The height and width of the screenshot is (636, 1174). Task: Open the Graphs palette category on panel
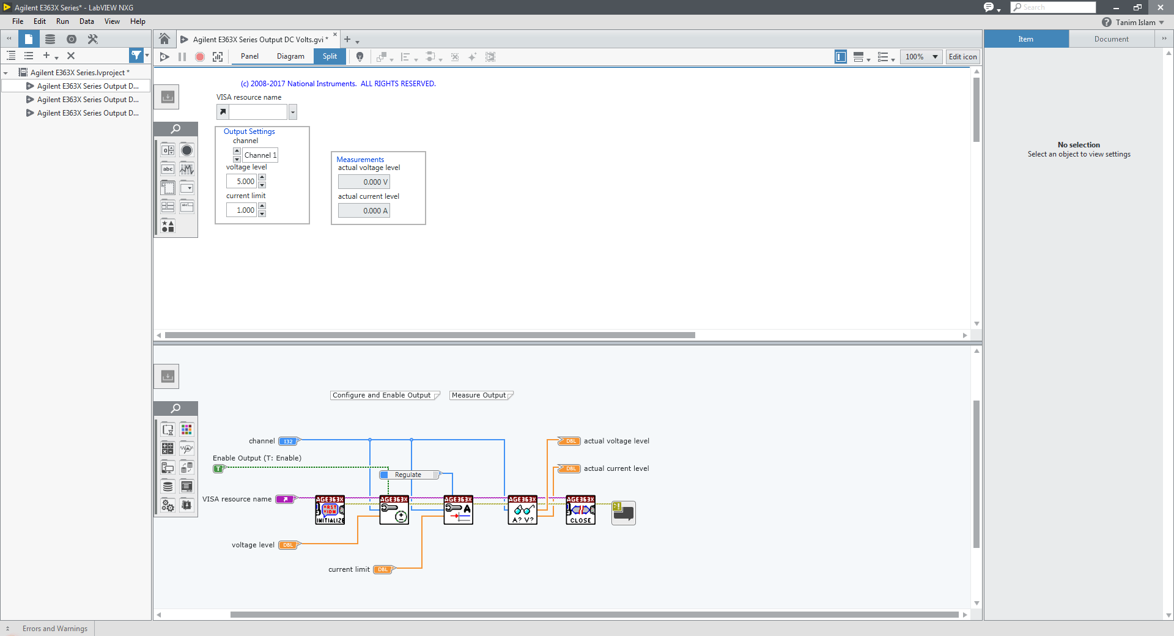(x=186, y=169)
